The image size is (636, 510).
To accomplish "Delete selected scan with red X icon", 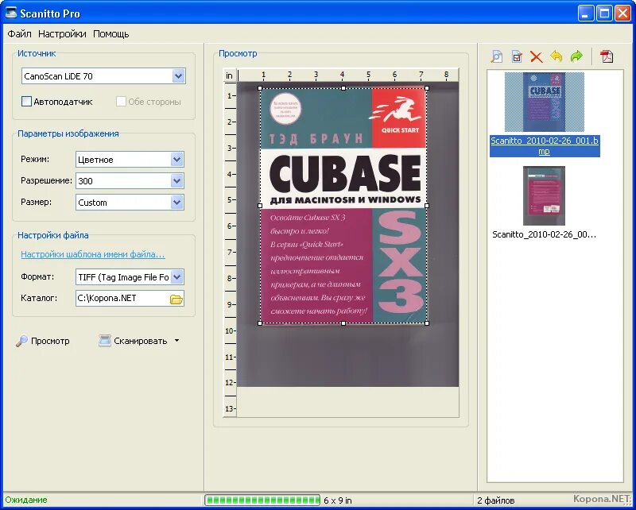I will tap(536, 56).
